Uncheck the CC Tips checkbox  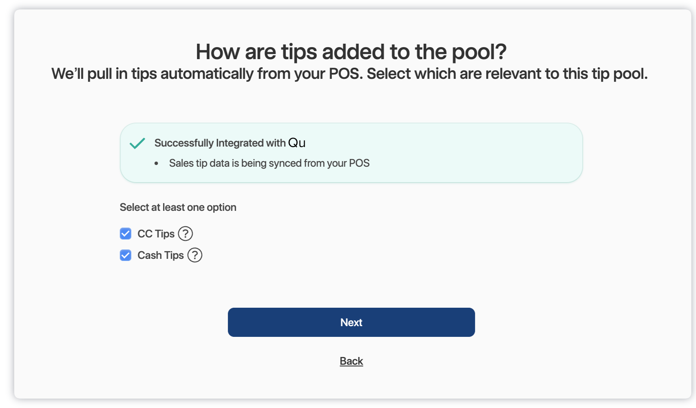[x=126, y=234]
